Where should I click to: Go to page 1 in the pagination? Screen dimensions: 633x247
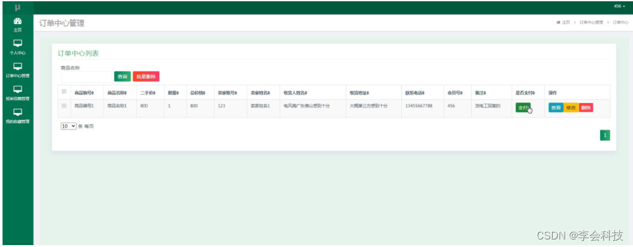point(605,135)
